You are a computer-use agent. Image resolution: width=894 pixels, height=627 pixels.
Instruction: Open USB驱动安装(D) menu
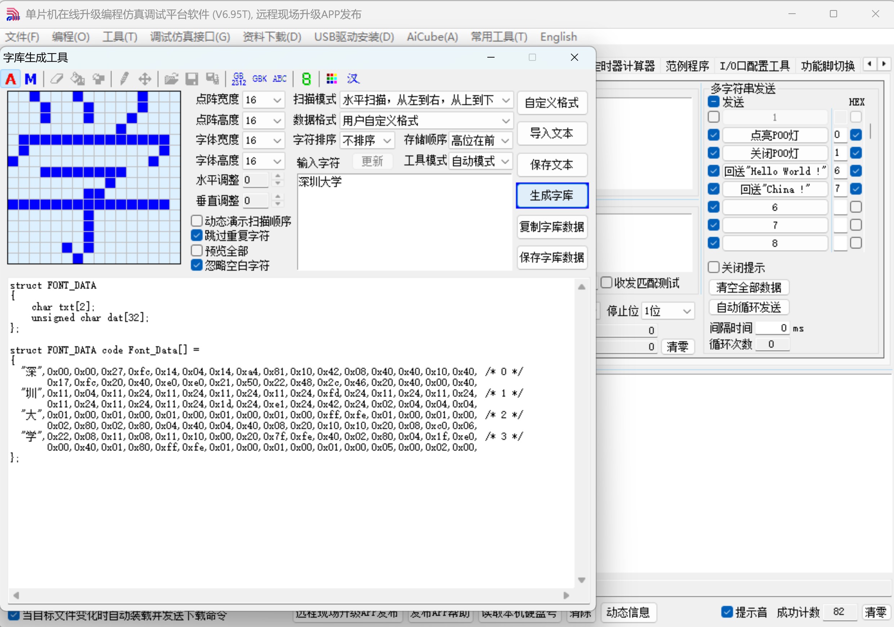[354, 37]
